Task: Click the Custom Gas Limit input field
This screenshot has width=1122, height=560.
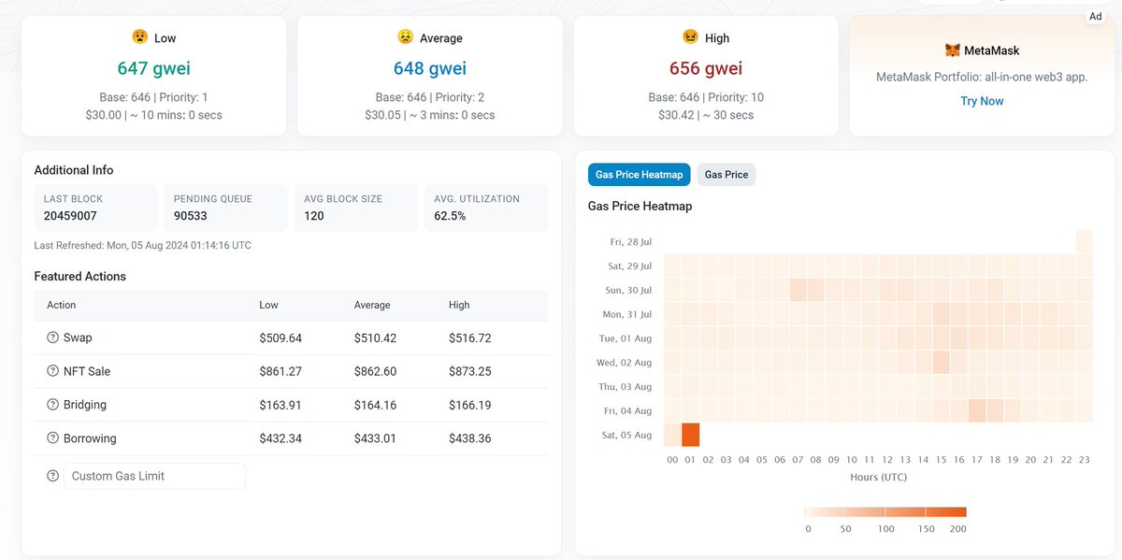Action: tap(154, 476)
